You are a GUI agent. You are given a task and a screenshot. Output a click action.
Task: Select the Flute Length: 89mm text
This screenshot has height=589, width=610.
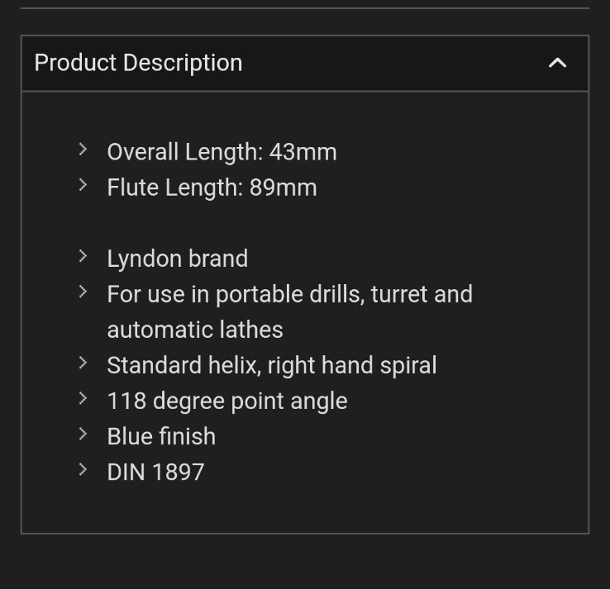point(212,188)
